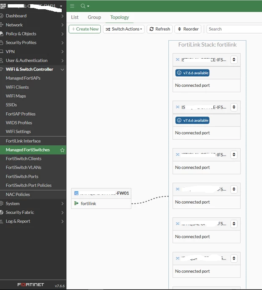Image resolution: width=262 pixels, height=290 pixels.
Task: Switch to the List tab
Action: pyautogui.click(x=75, y=17)
